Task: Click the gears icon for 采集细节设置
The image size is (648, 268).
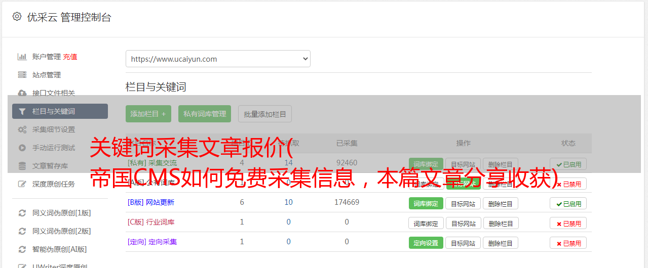Action: (22, 129)
